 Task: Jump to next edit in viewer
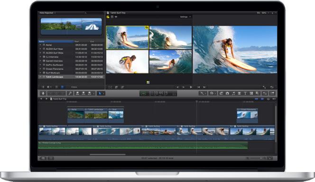click(204, 87)
